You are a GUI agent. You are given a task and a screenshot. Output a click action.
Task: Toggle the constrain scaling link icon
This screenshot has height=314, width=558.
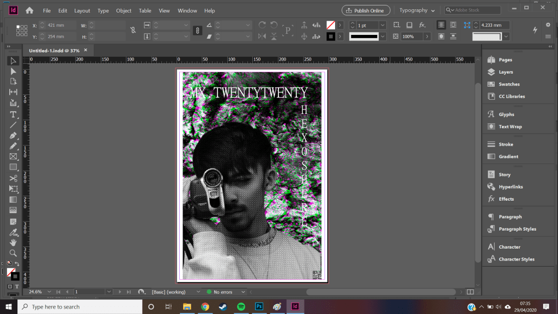[198, 31]
